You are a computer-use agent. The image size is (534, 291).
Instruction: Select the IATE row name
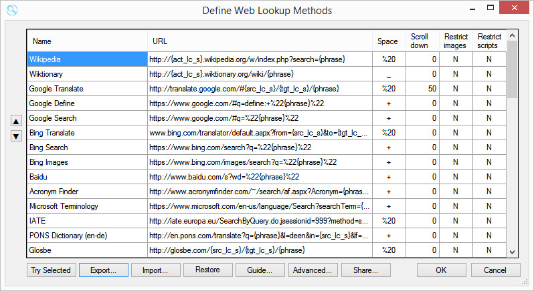click(x=87, y=221)
